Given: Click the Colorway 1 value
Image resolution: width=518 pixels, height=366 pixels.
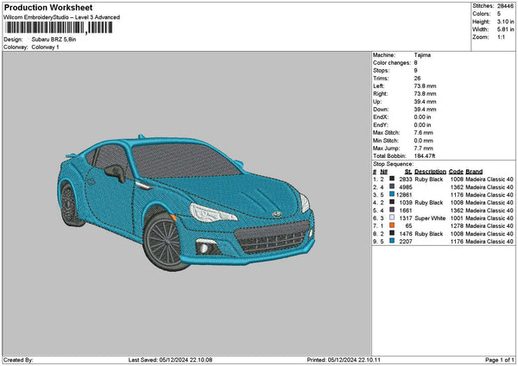Looking at the screenshot, I should tap(46, 47).
